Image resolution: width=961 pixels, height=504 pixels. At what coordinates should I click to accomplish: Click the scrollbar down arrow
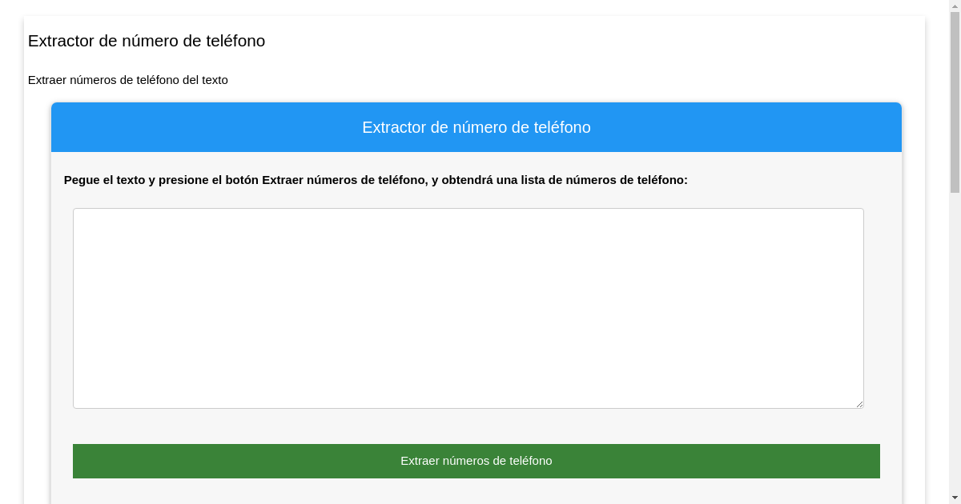click(955, 496)
